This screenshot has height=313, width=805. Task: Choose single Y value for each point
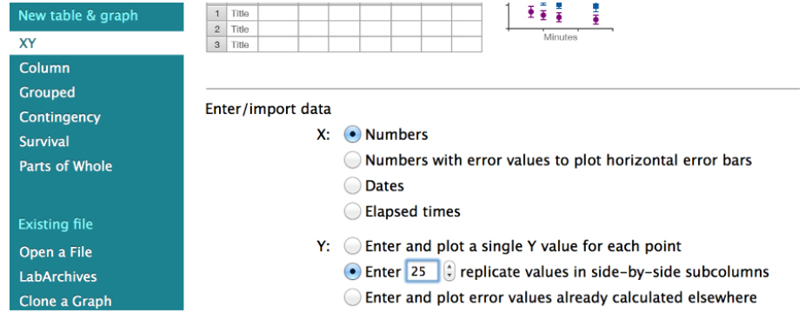click(352, 247)
